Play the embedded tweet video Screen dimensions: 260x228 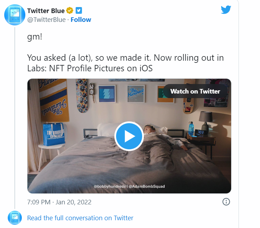[x=129, y=136]
